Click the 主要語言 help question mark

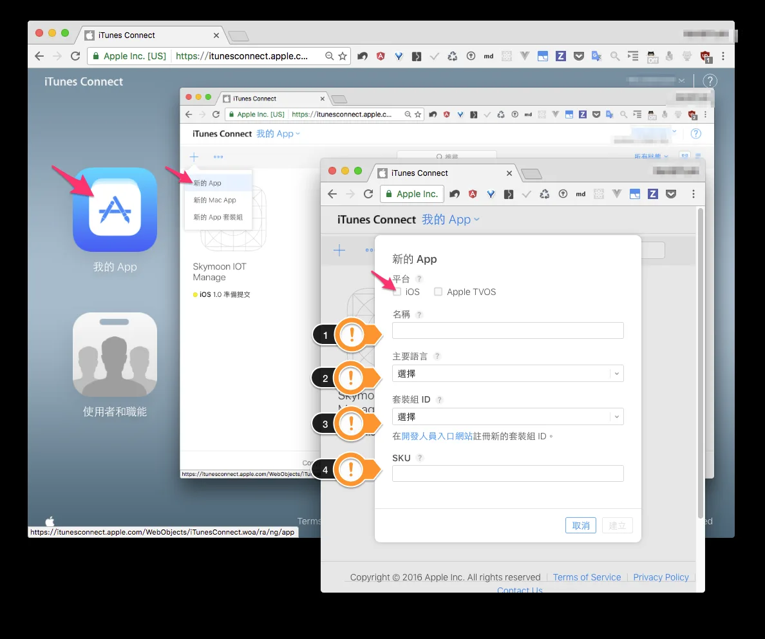pyautogui.click(x=437, y=356)
